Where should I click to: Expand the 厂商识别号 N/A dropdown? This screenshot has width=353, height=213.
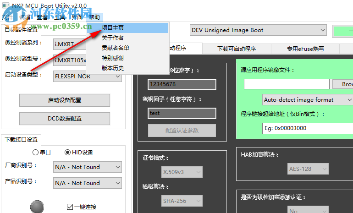pos(88,167)
